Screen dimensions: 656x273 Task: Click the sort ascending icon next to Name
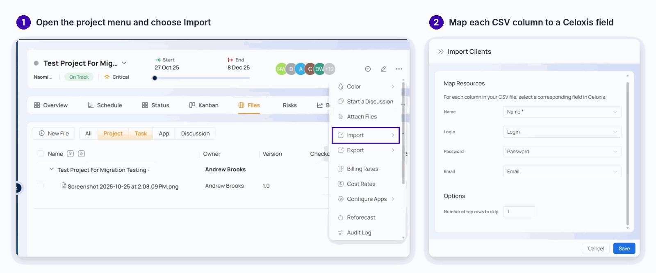(x=81, y=154)
